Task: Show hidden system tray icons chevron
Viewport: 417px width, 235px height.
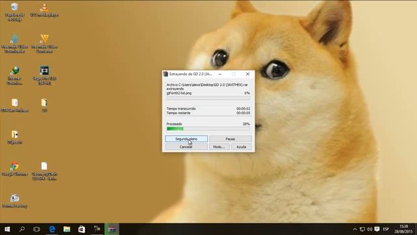Action: (354, 229)
